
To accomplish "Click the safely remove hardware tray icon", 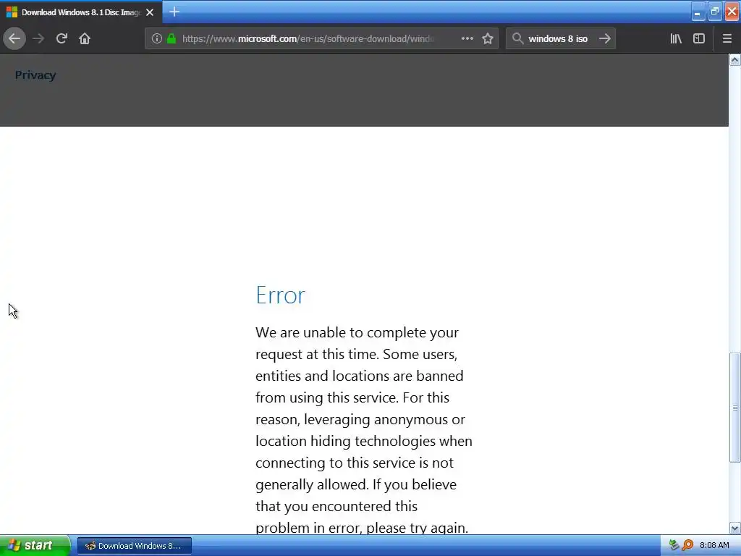I will tap(674, 545).
